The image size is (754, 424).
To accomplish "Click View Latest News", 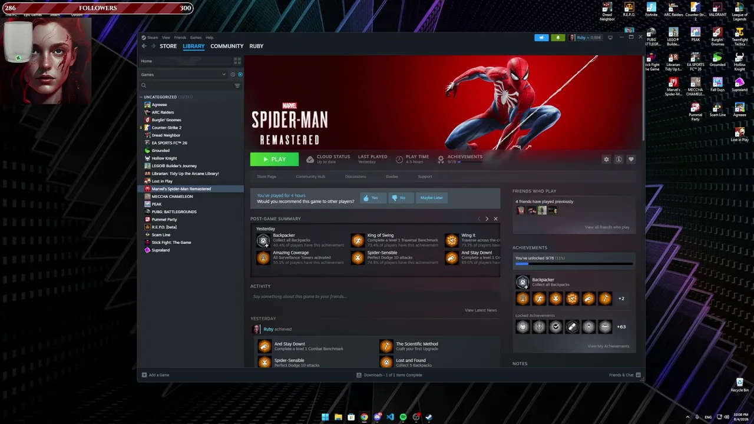I will 481,310.
